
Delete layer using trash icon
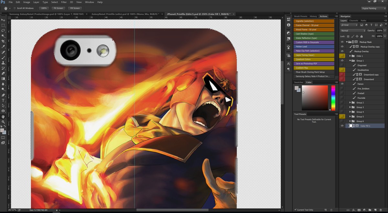380,210
